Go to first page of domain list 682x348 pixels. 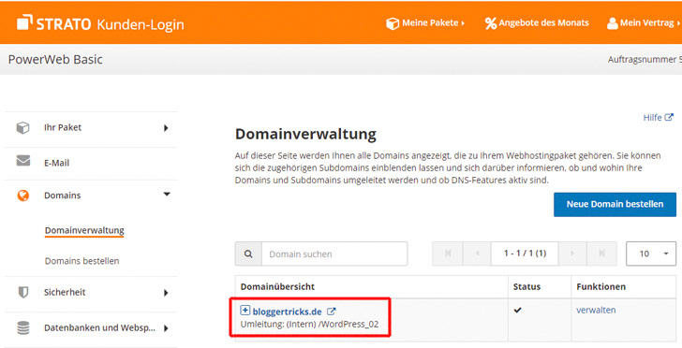tap(448, 254)
